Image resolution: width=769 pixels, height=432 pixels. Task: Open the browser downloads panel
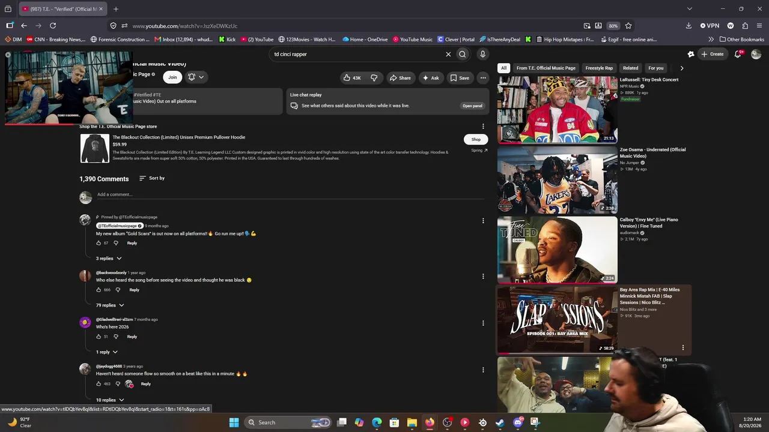coord(688,26)
